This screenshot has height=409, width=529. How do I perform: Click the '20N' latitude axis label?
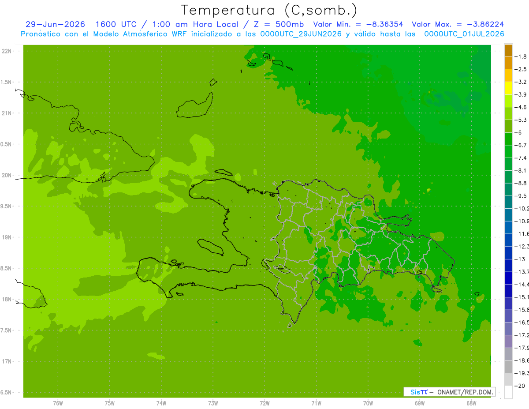7,175
